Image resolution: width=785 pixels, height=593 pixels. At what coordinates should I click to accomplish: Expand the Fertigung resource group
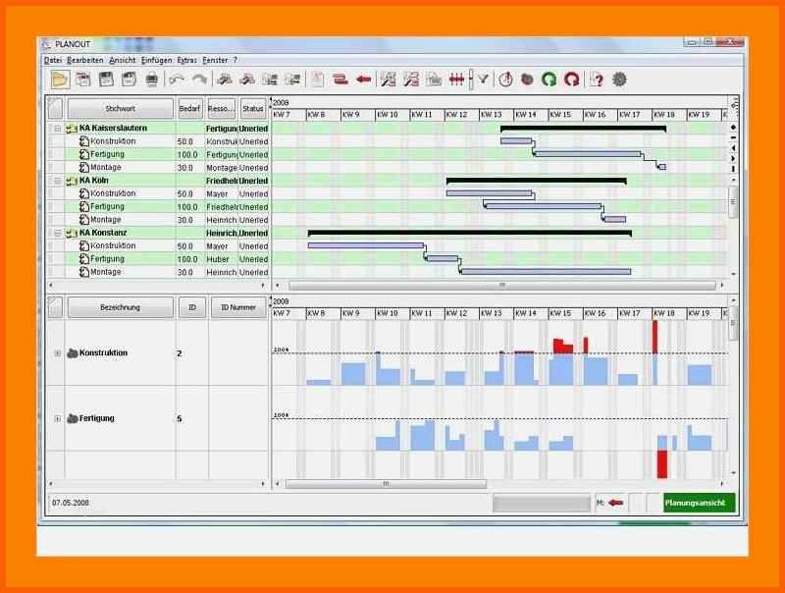57,418
